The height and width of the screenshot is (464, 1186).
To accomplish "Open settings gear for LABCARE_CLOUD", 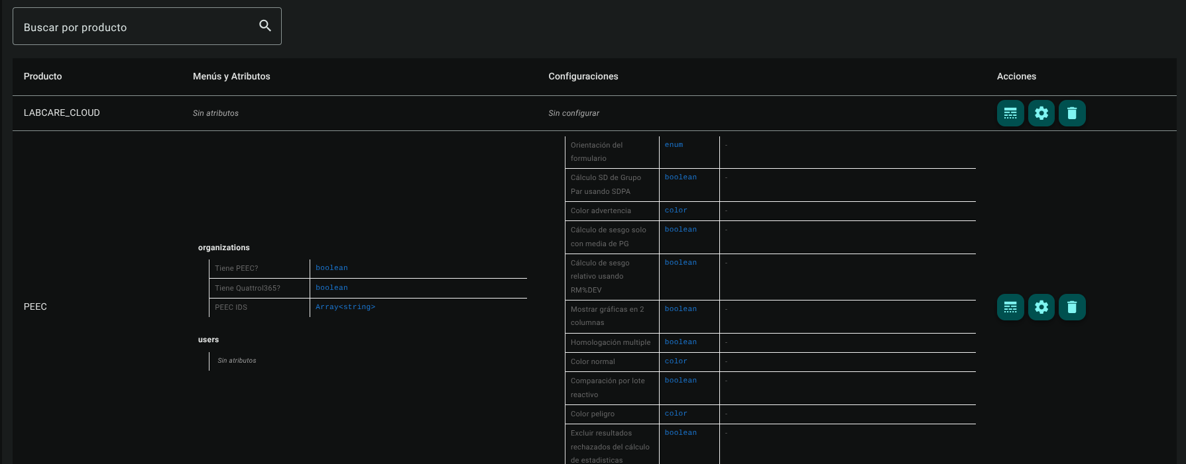I will (1041, 113).
